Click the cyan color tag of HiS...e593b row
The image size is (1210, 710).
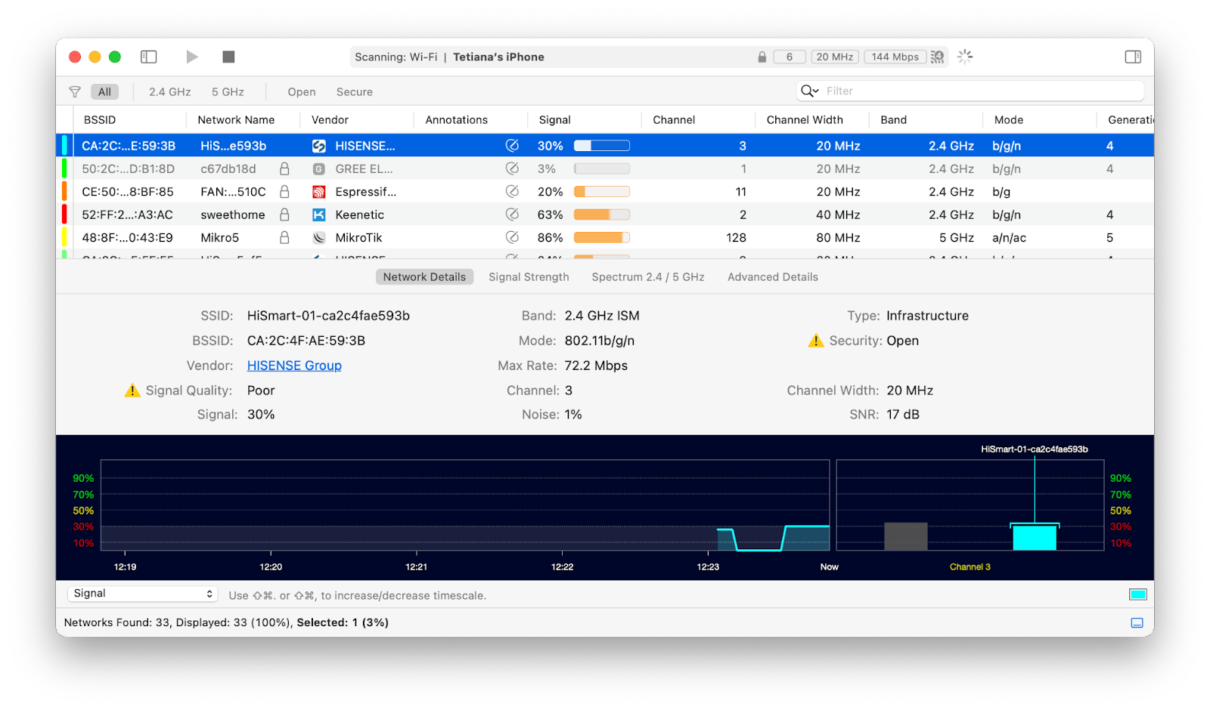pyautogui.click(x=64, y=146)
